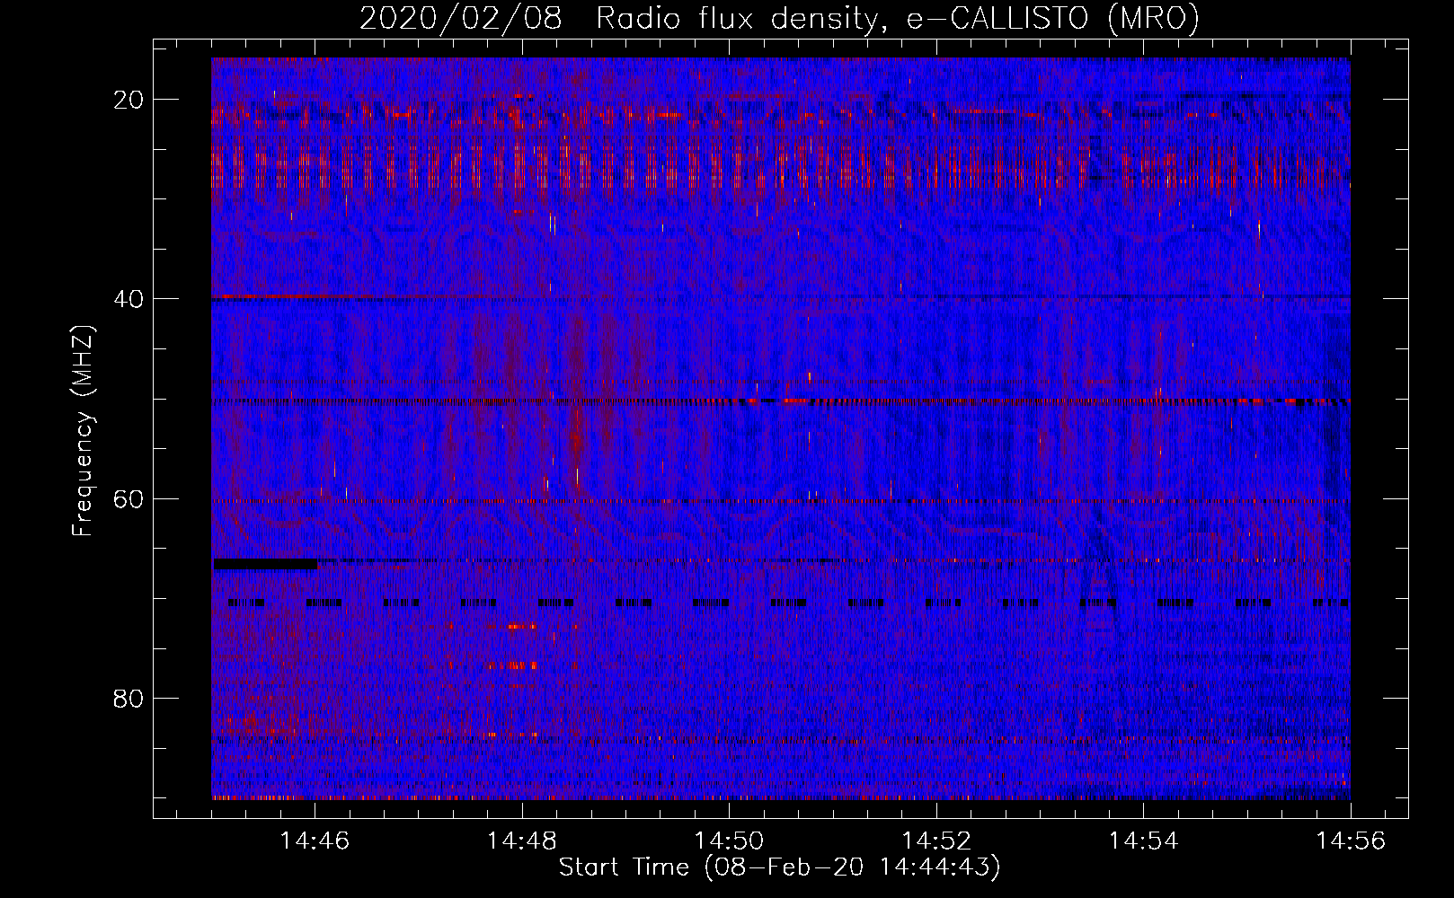Click the 14:48 time tick label
The width and height of the screenshot is (1454, 898).
521,841
